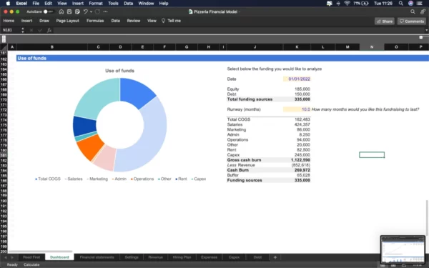Click the Name Box stepper arrows
Viewport: 429px width, 268px height.
click(x=23, y=30)
